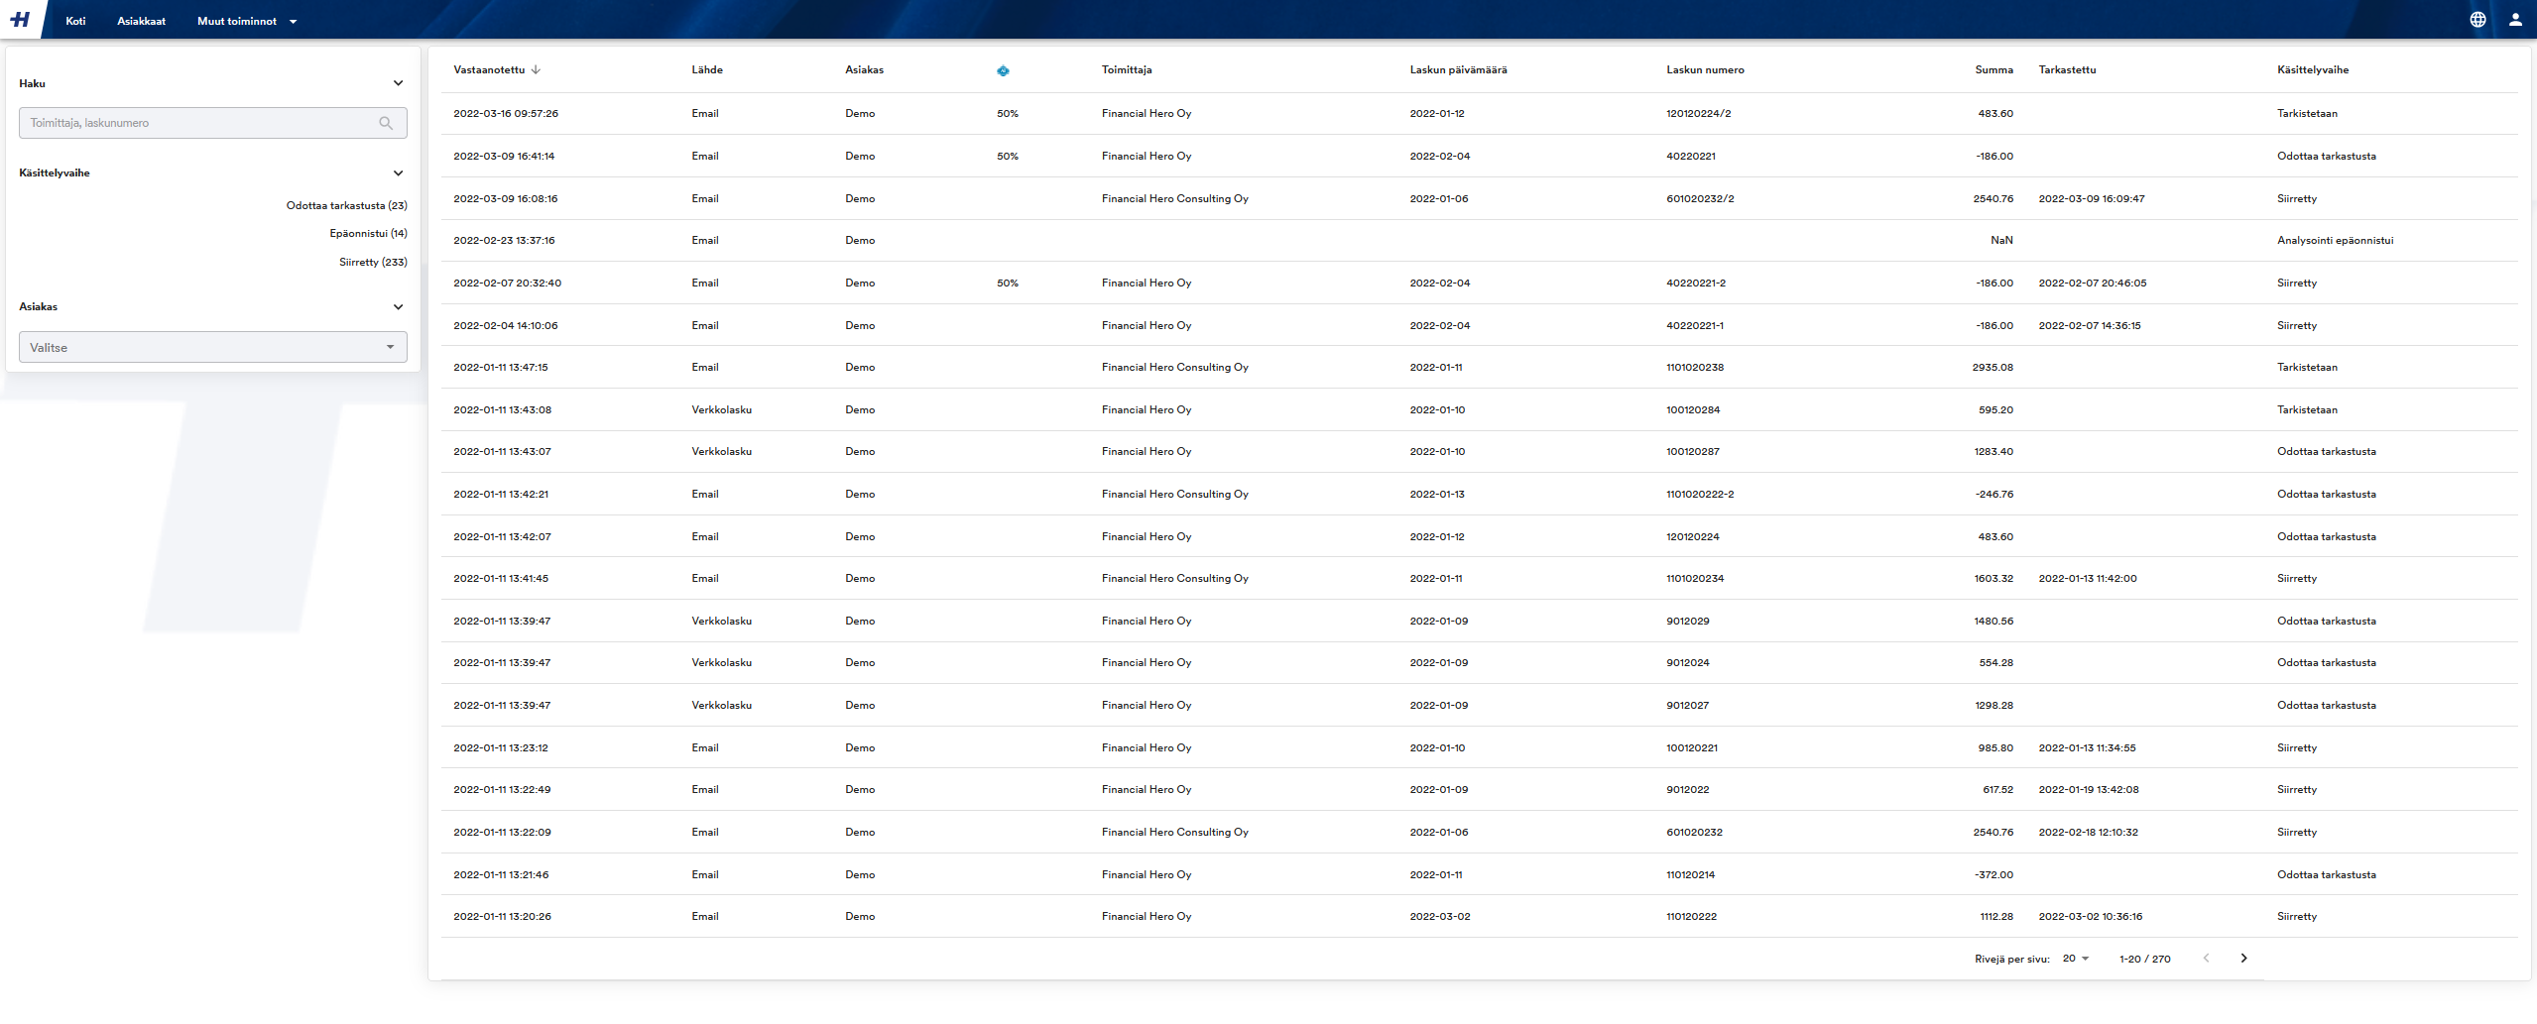Click the previous page arrow

(2206, 959)
